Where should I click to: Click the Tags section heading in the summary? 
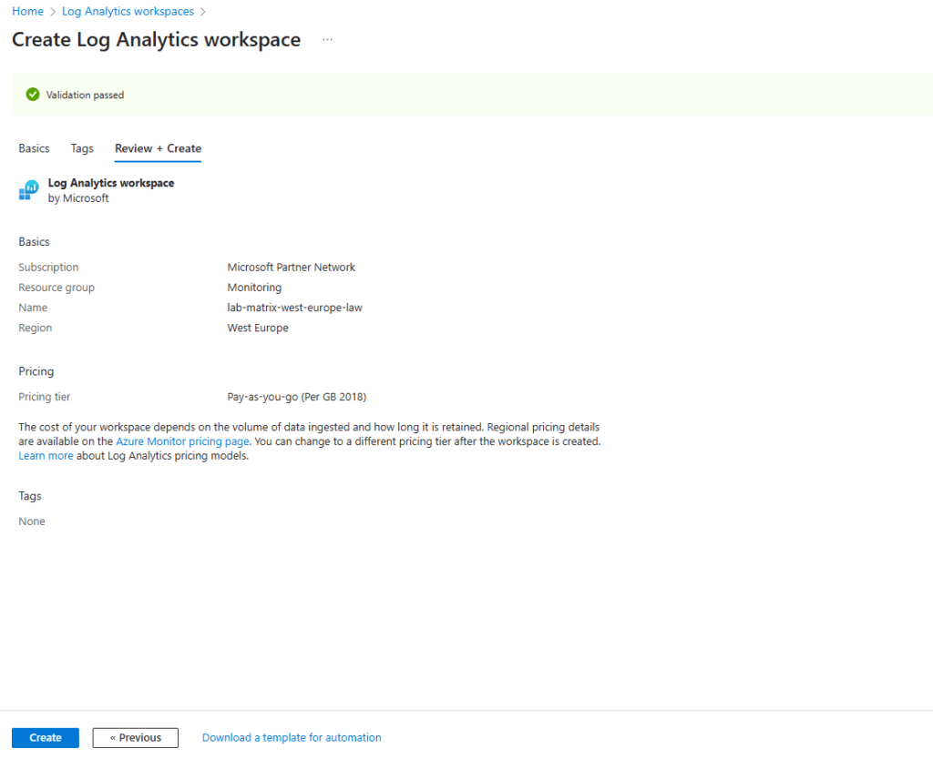pyautogui.click(x=30, y=496)
